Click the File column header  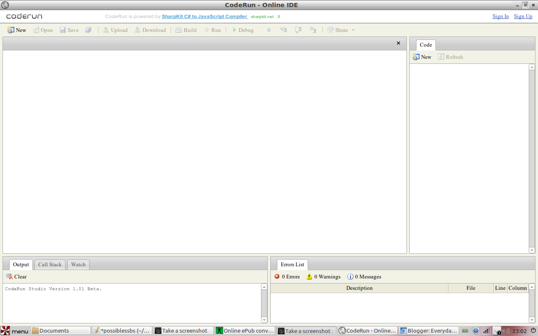[x=471, y=288]
